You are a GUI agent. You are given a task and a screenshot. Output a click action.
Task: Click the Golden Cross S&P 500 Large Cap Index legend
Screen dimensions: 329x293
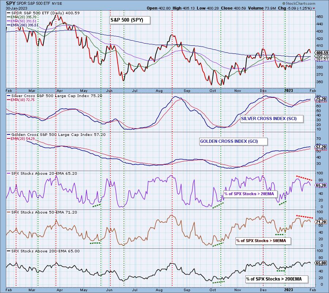coord(56,135)
